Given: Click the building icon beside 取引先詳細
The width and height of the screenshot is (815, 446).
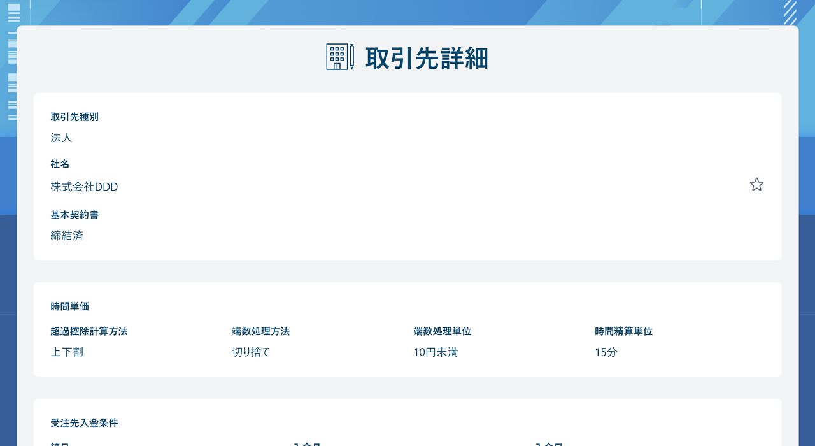Looking at the screenshot, I should pyautogui.click(x=340, y=57).
